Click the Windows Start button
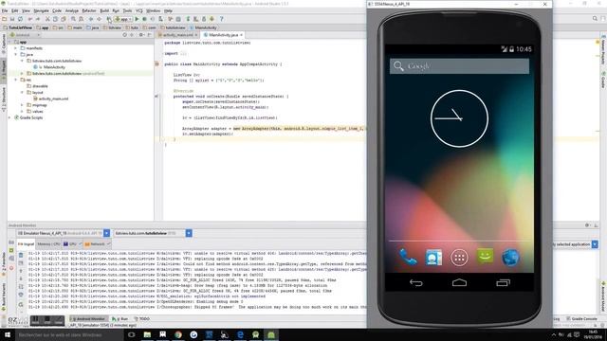This screenshot has width=607, height=341. [x=8, y=334]
